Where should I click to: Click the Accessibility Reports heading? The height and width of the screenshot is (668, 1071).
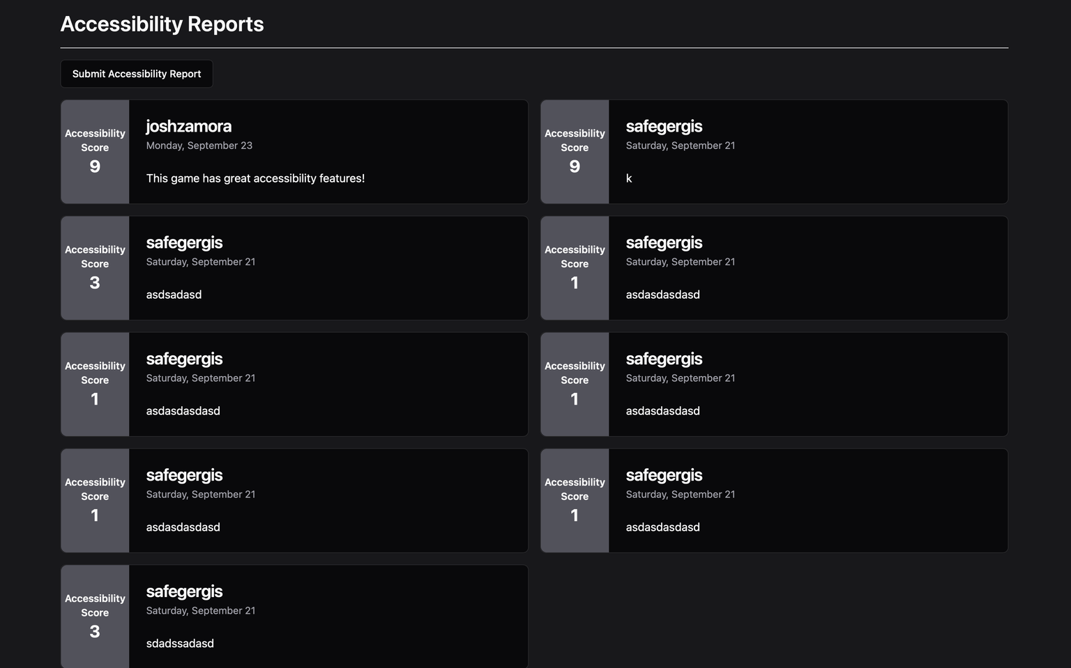coord(162,24)
